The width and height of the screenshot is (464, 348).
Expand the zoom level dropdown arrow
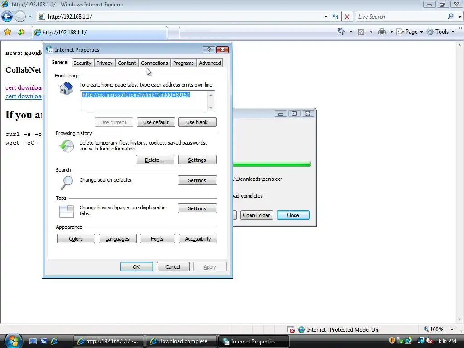click(452, 329)
